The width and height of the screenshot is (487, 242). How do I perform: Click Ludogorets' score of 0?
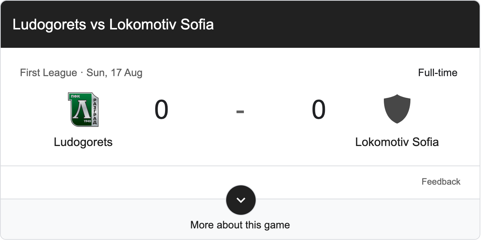(161, 110)
